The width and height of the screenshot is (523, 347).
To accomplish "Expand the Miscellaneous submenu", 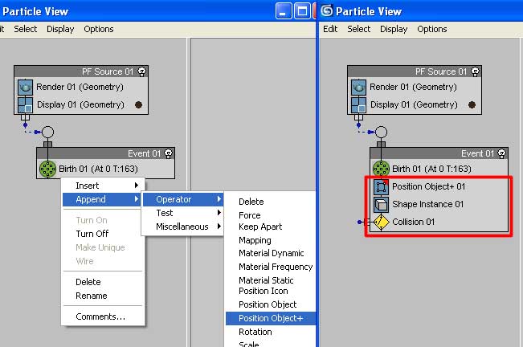I will [183, 227].
